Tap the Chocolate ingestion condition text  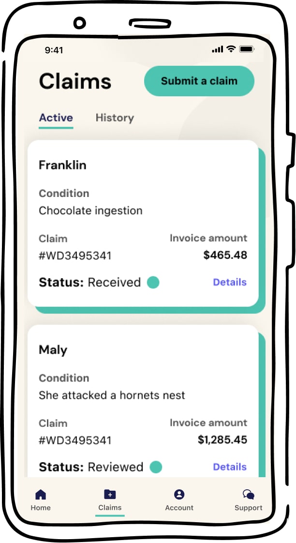90,211
